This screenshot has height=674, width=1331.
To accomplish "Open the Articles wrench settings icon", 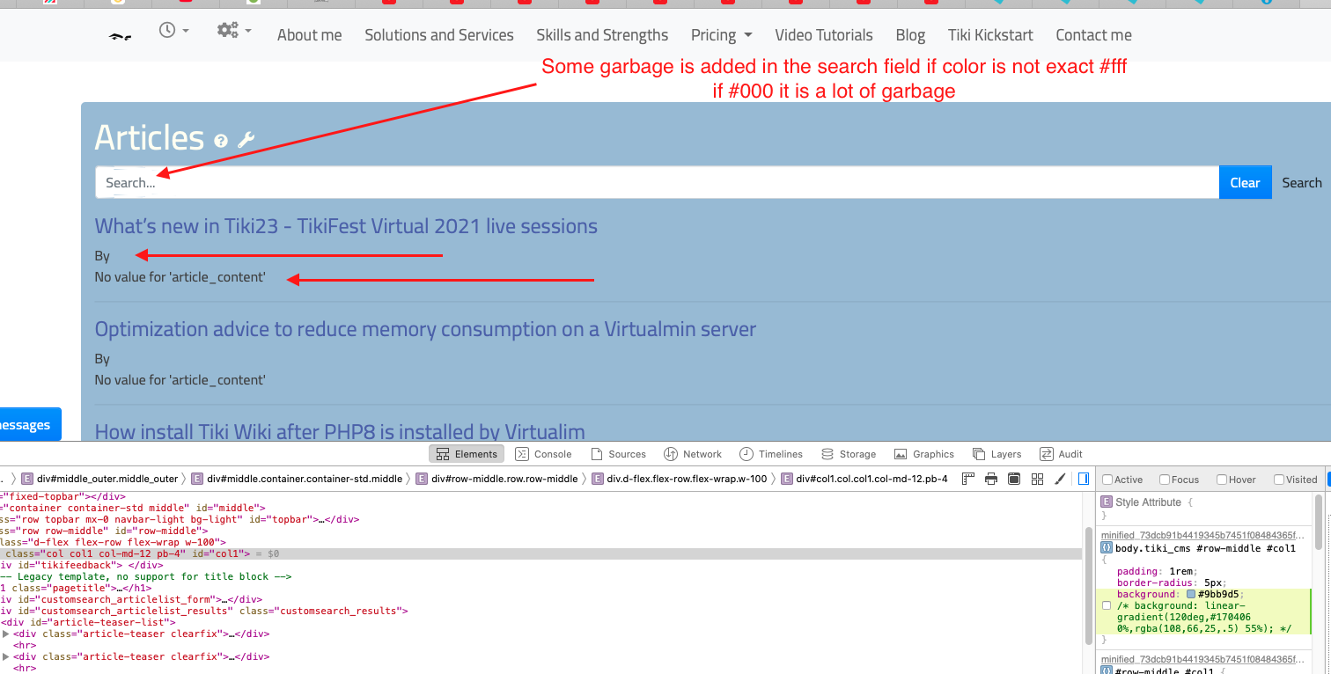I will point(246,140).
